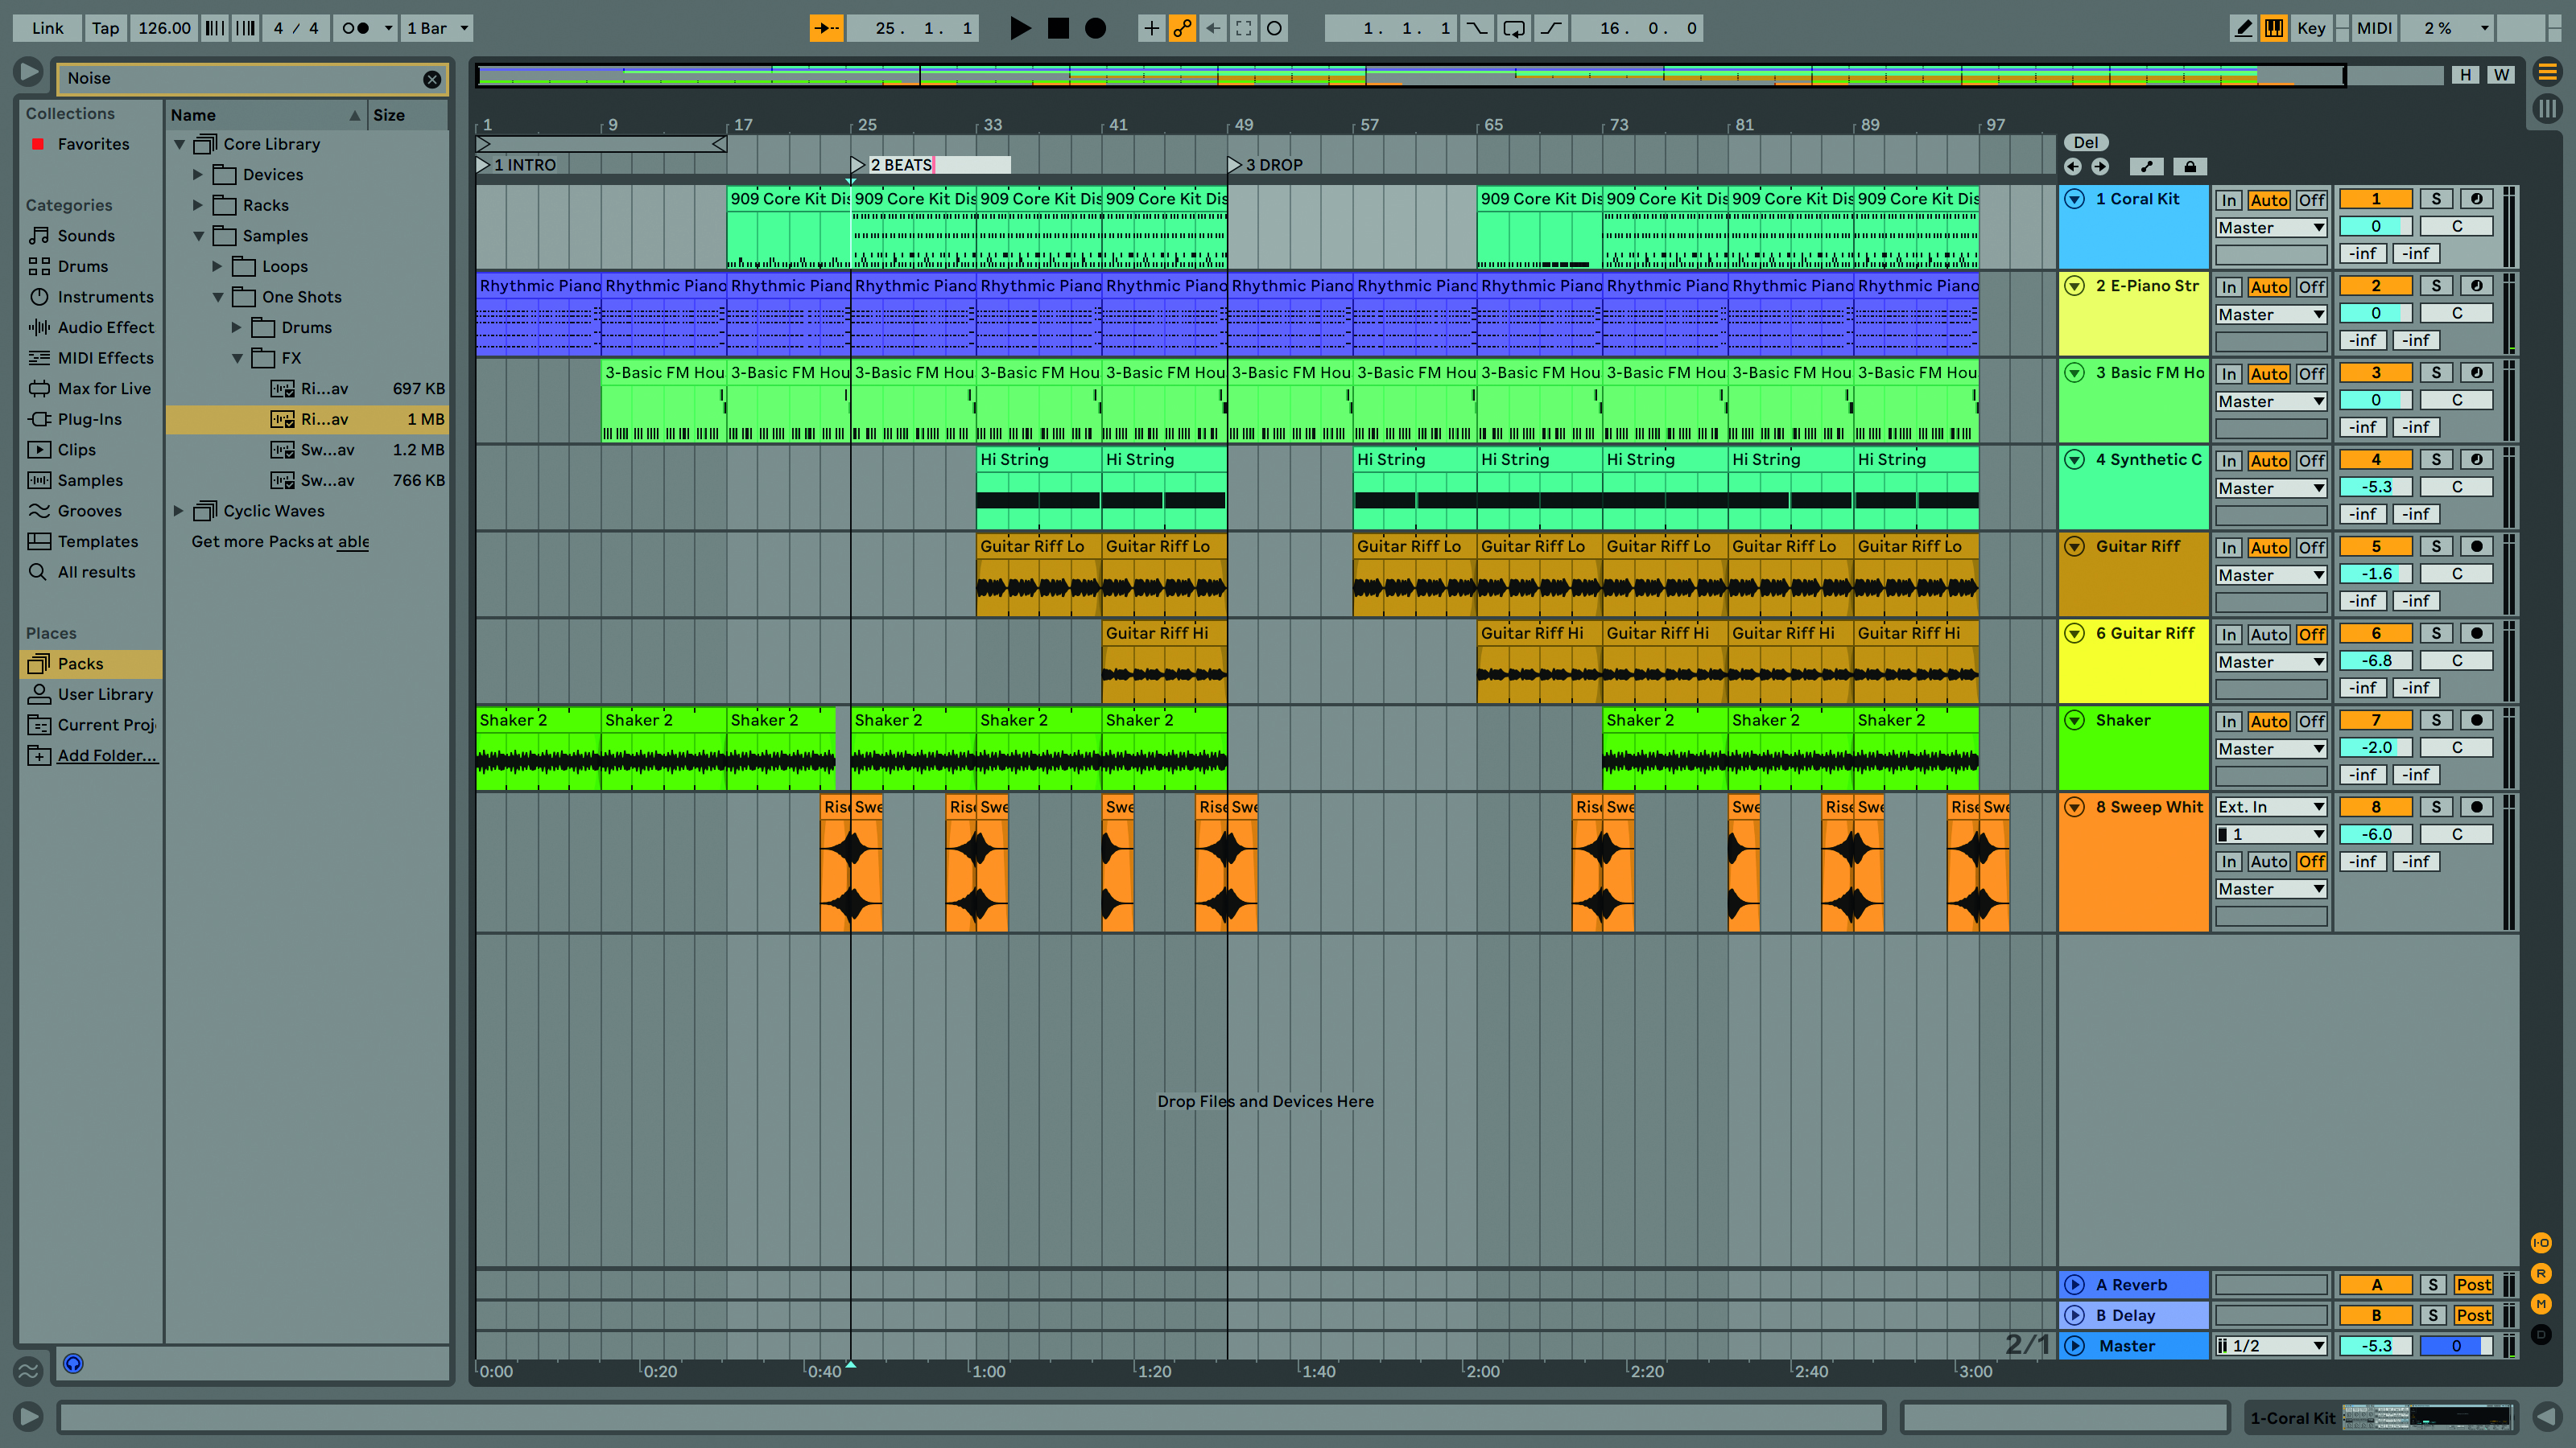This screenshot has height=1448, width=2576.
Task: Toggle browser preview headphone icon
Action: pos(73,1364)
